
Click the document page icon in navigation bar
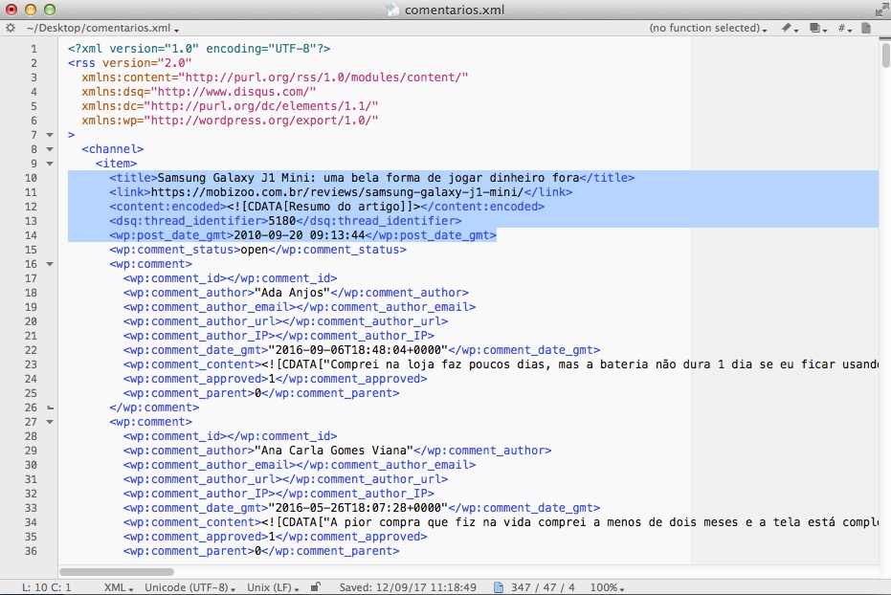pyautogui.click(x=866, y=28)
